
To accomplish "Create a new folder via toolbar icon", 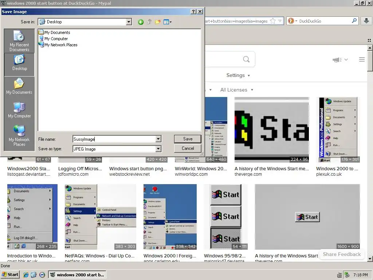I will [x=157, y=22].
